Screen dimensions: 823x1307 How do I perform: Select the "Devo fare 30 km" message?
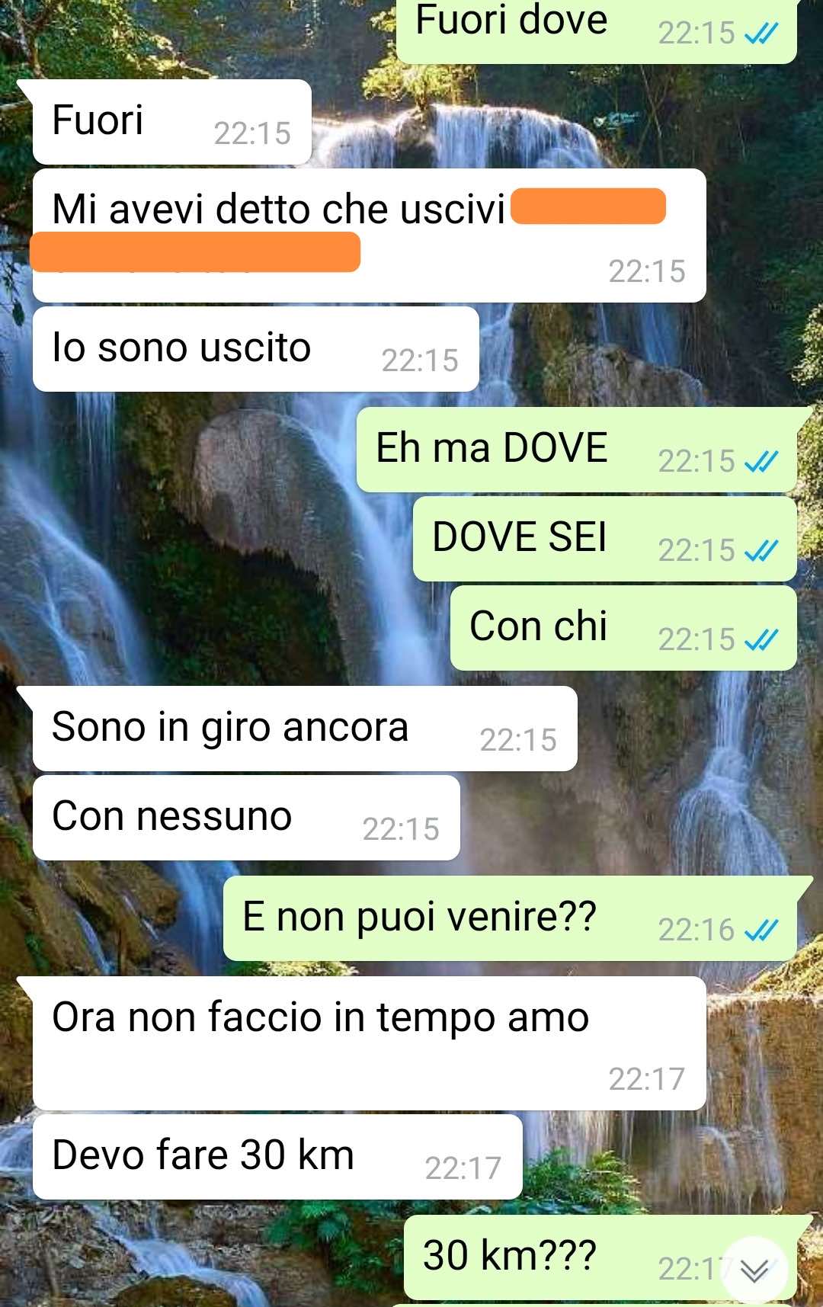[x=277, y=1157]
